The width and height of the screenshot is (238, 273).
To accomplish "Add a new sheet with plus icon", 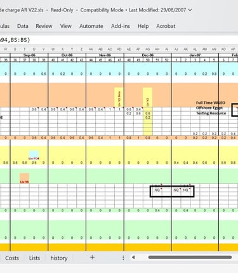I will coord(92,257).
